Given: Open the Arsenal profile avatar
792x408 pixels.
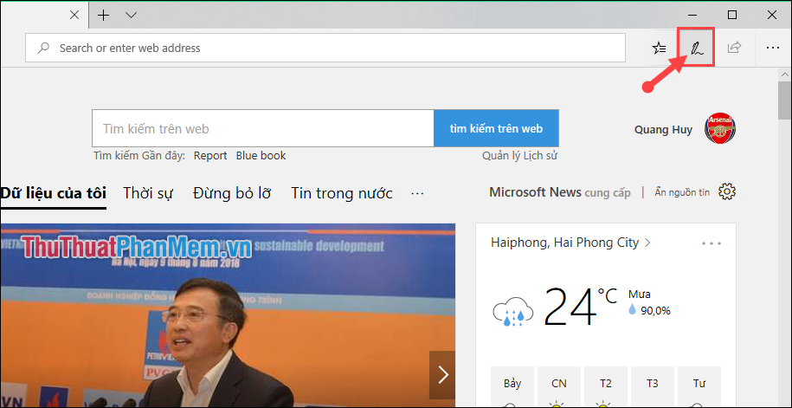Looking at the screenshot, I should point(721,128).
